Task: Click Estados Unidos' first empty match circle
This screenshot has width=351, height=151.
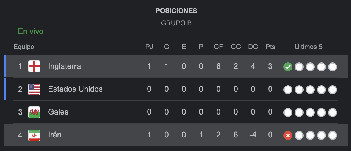Action: 288,90
